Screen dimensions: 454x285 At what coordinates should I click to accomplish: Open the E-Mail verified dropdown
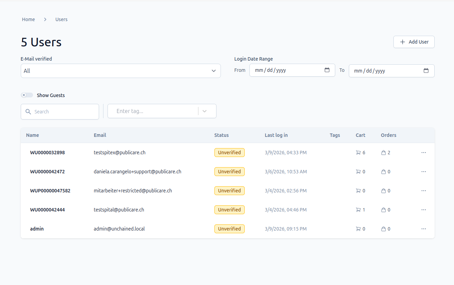coord(121,71)
